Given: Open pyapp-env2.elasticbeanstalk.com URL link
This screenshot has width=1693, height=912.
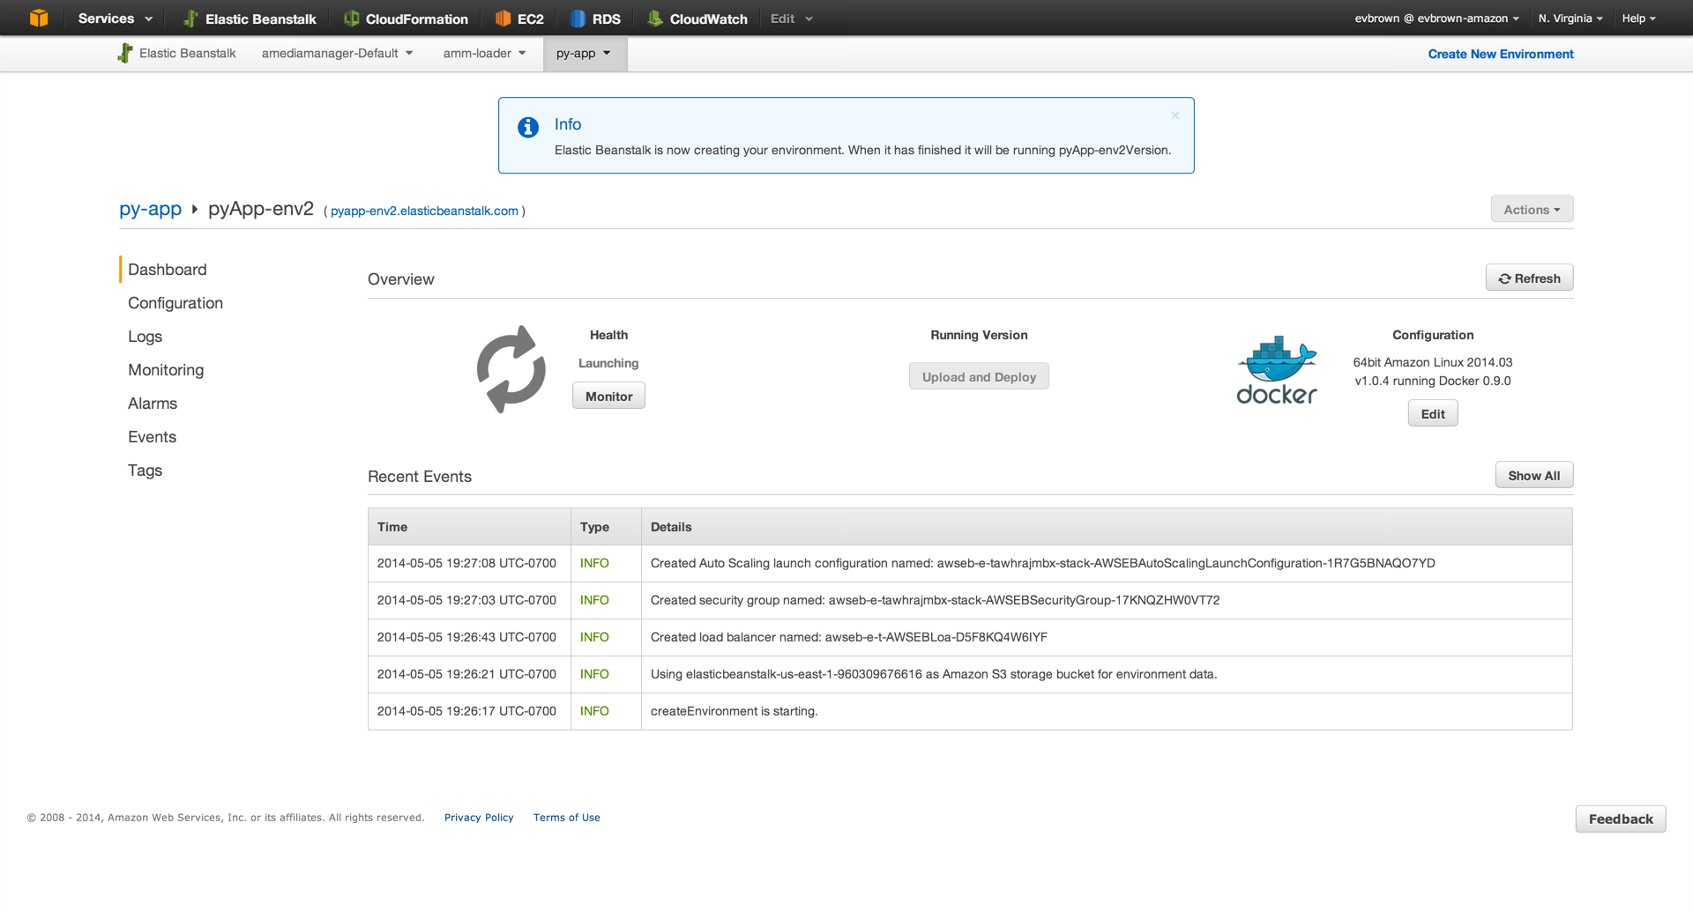Looking at the screenshot, I should pyautogui.click(x=424, y=211).
